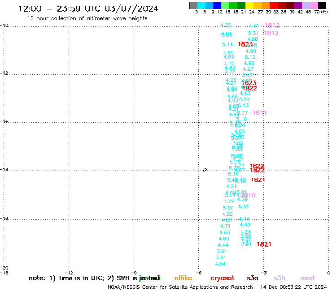Screen dimensions: 332x291
Task: Click the wave height value '5.14'
Action: point(227,44)
